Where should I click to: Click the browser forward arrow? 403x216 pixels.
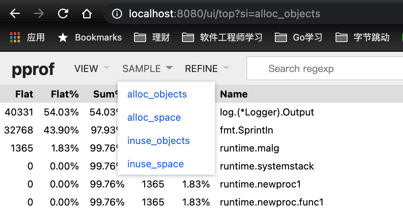(x=39, y=14)
